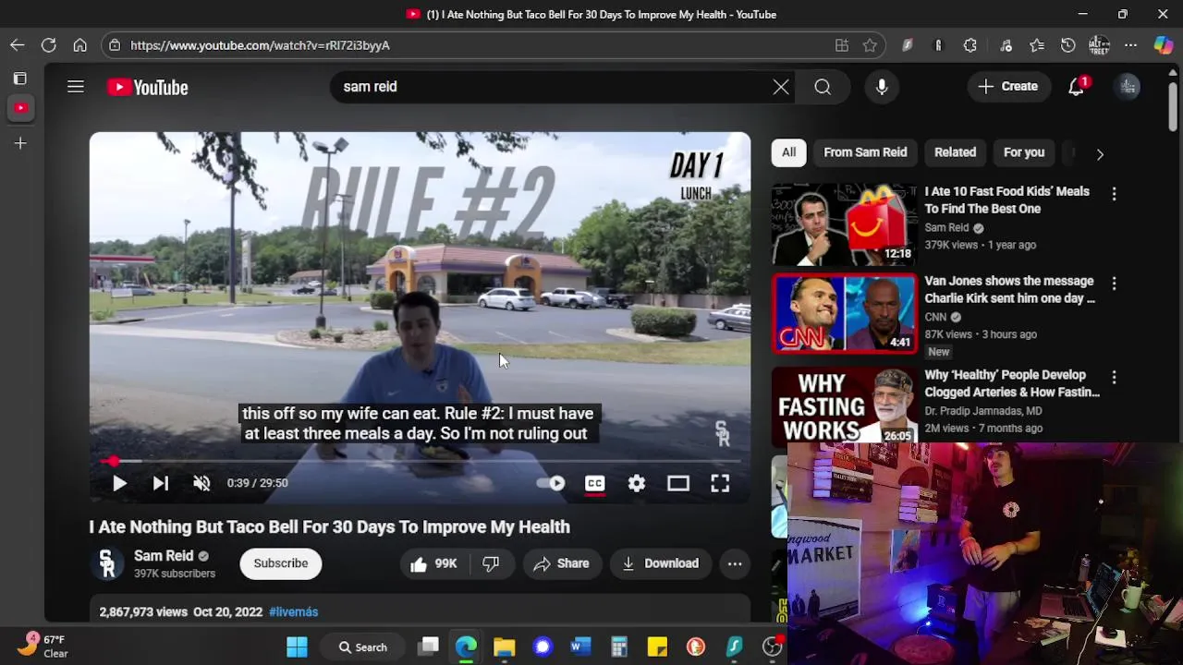This screenshot has height=665, width=1183.
Task: Select the 'From Sam Reid' chip
Action: click(865, 152)
